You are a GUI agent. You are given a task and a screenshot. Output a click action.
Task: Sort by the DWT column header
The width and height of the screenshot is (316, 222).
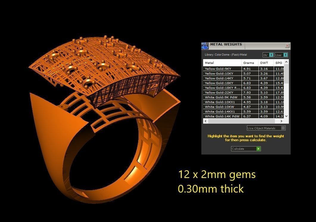coord(266,63)
